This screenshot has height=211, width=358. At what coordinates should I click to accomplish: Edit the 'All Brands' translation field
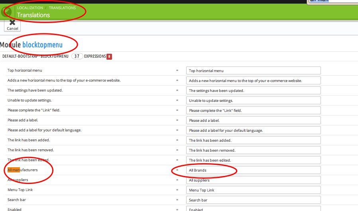pyautogui.click(x=254, y=170)
